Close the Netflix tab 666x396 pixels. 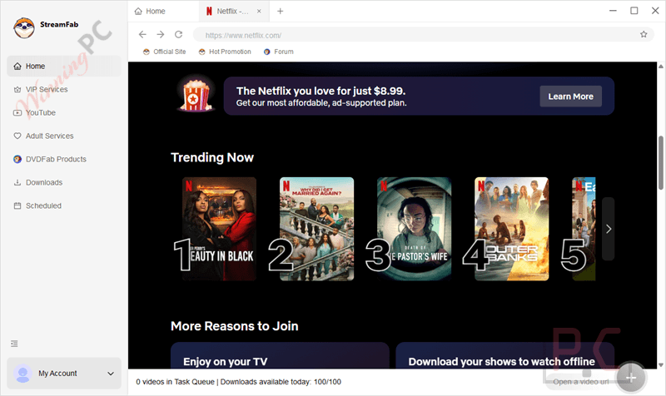coord(259,12)
